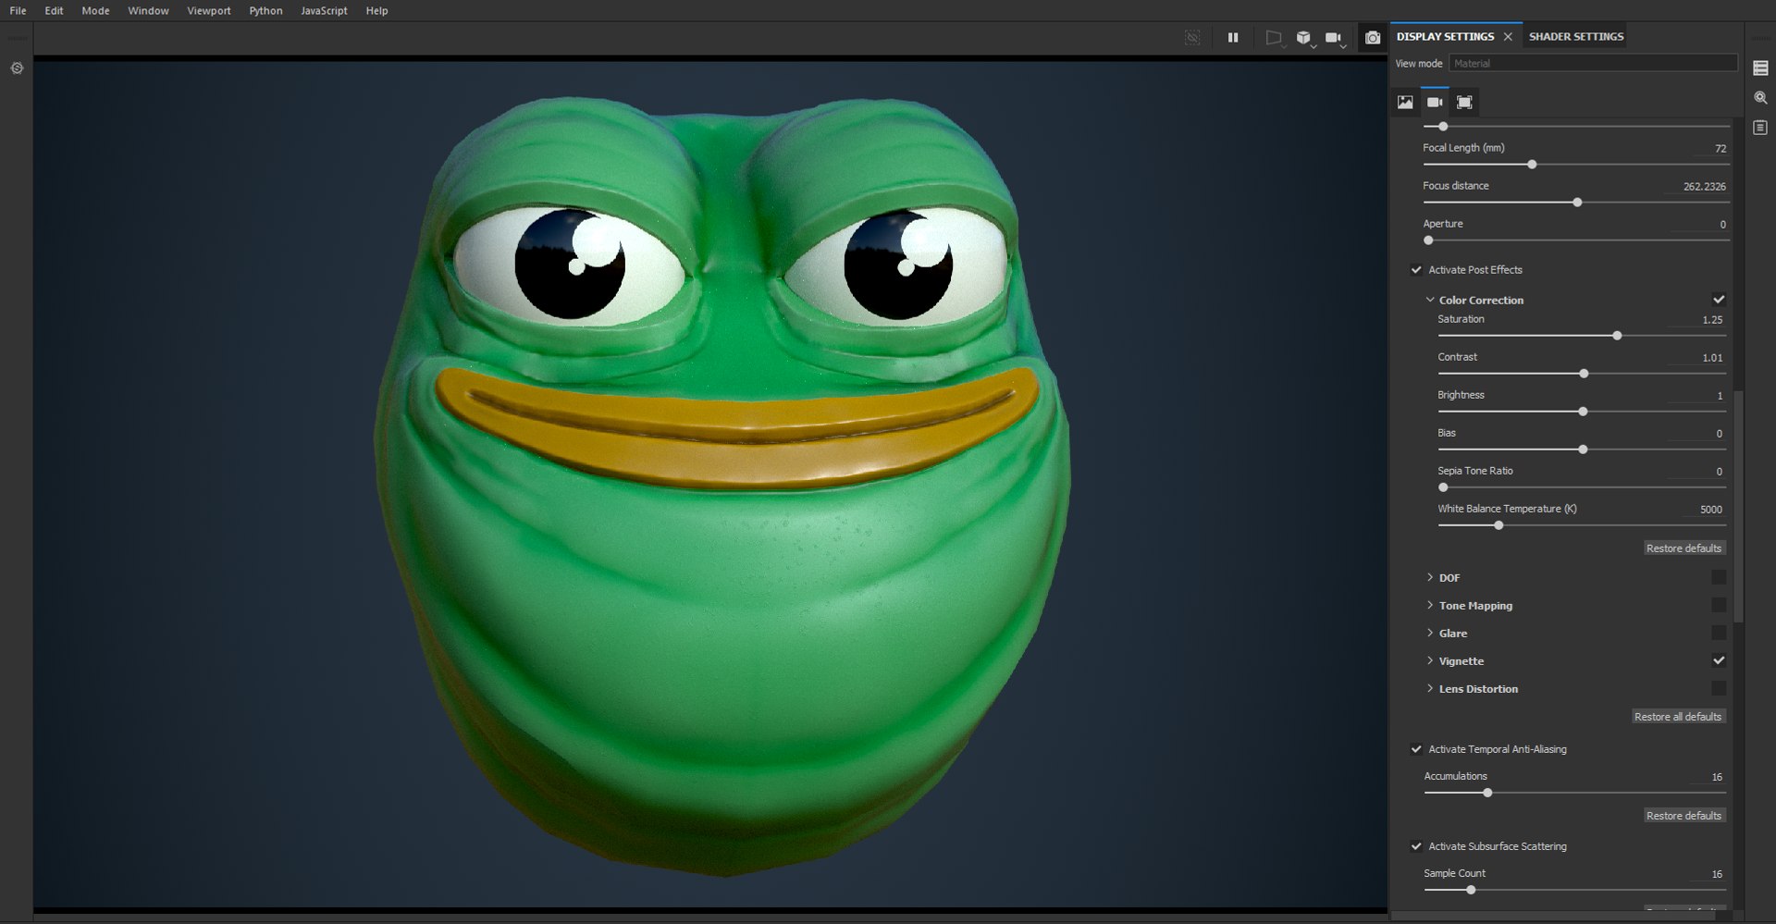Pause the viewport rendering
The image size is (1776, 924).
click(1233, 38)
